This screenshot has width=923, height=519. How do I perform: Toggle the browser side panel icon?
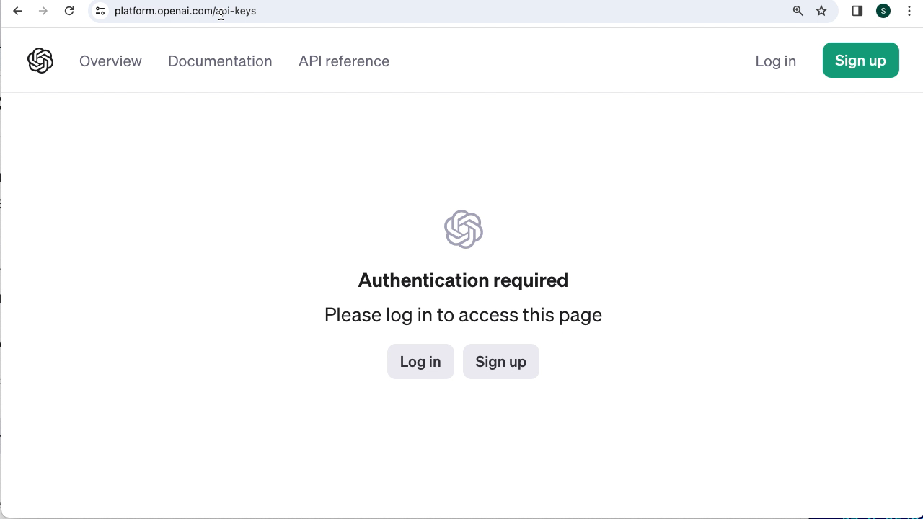coord(857,11)
